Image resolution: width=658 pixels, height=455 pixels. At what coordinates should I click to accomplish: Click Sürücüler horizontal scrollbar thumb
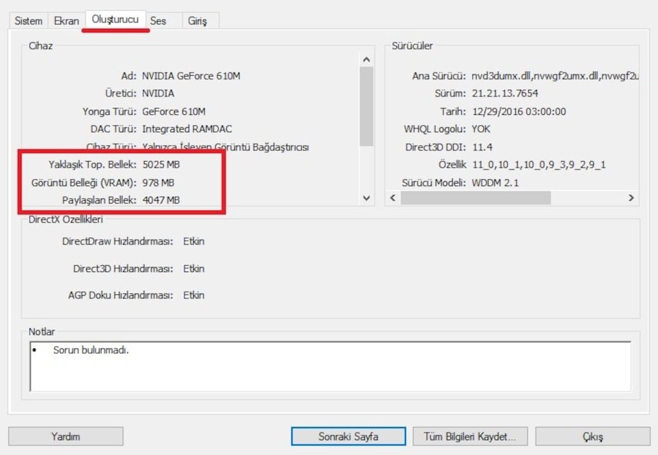point(476,198)
